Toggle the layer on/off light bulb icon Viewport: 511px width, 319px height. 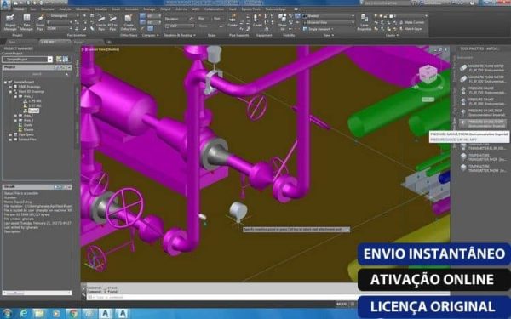[x=376, y=15]
